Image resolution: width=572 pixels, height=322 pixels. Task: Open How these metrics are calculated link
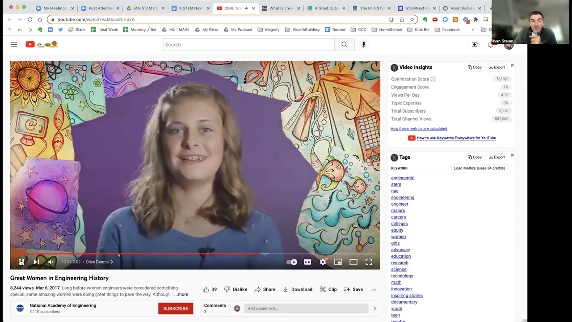(419, 129)
